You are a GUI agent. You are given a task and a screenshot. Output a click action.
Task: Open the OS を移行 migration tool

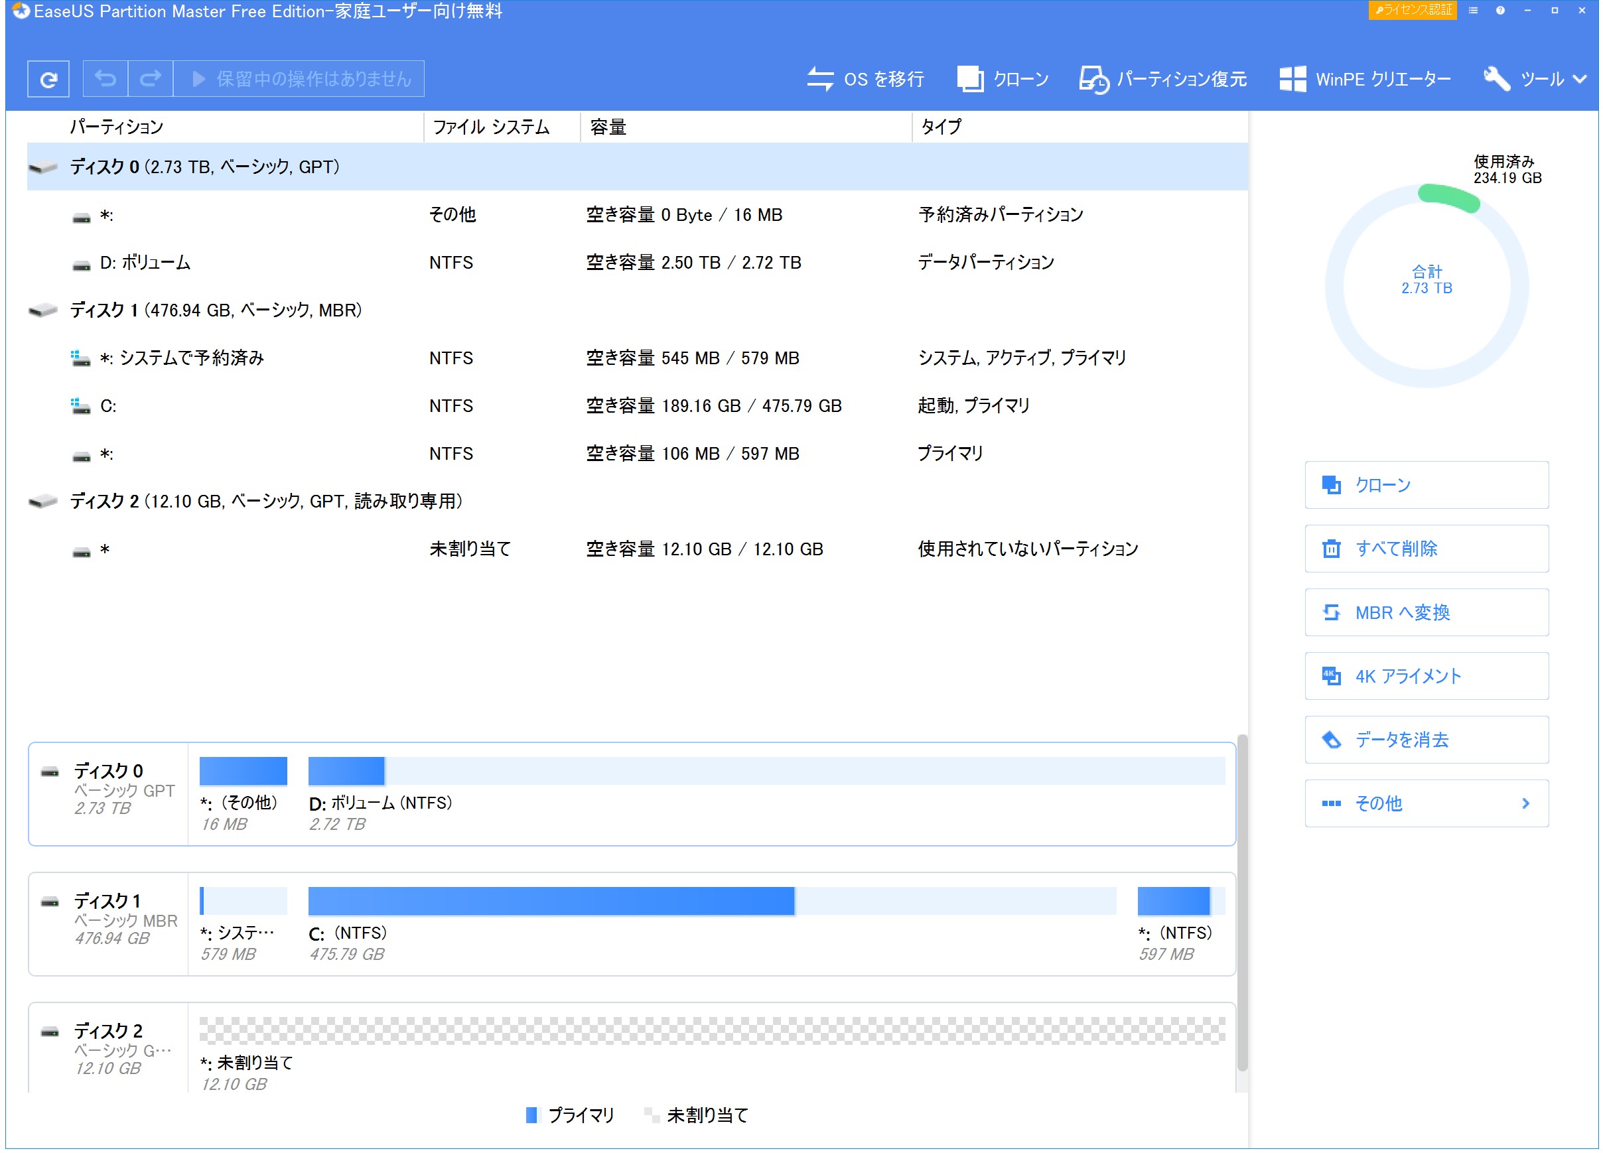click(x=865, y=78)
